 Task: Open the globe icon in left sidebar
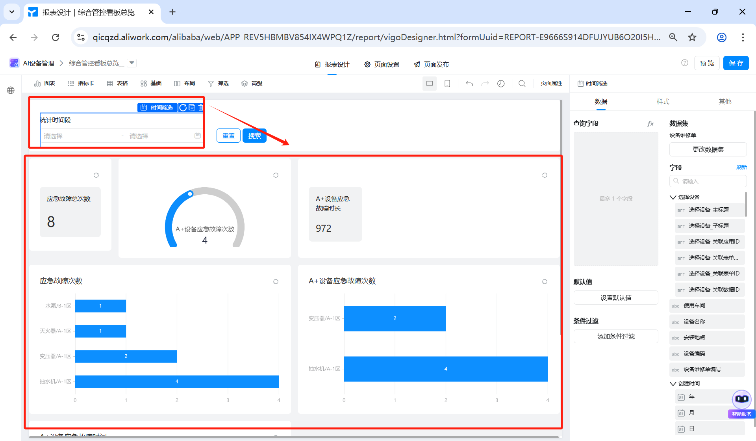[x=11, y=90]
